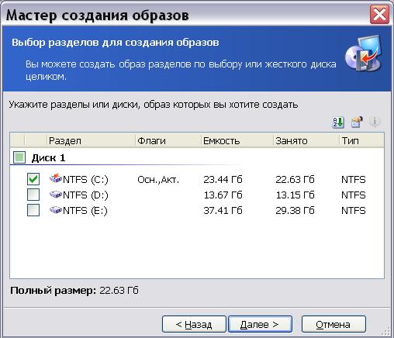Screen dimensions: 394x338
Task: Click the Флаги column header
Action: (168, 140)
